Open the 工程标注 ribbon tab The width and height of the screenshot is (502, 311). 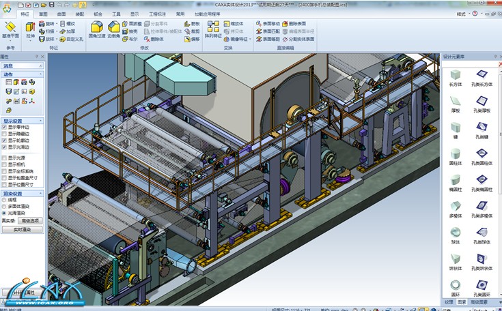[x=156, y=13]
